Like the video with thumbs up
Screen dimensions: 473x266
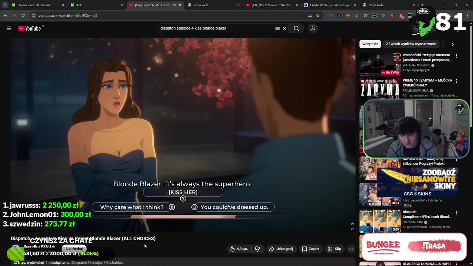coord(239,249)
